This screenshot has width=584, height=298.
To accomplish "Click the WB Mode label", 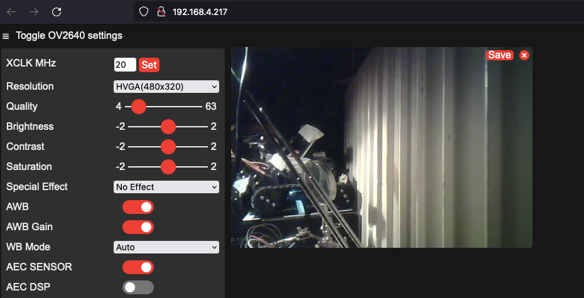I will click(x=28, y=247).
